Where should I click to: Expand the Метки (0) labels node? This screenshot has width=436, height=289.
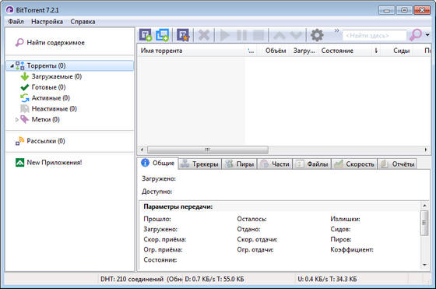(x=17, y=120)
